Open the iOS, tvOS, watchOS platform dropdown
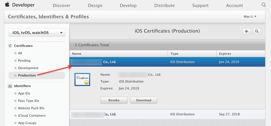271x126 pixels. coord(37,33)
